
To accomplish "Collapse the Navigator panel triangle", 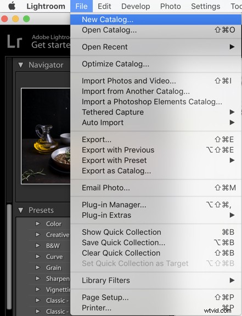I will tap(20, 65).
